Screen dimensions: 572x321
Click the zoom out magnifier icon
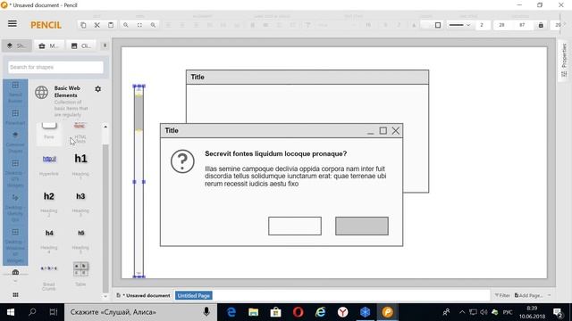153,25
